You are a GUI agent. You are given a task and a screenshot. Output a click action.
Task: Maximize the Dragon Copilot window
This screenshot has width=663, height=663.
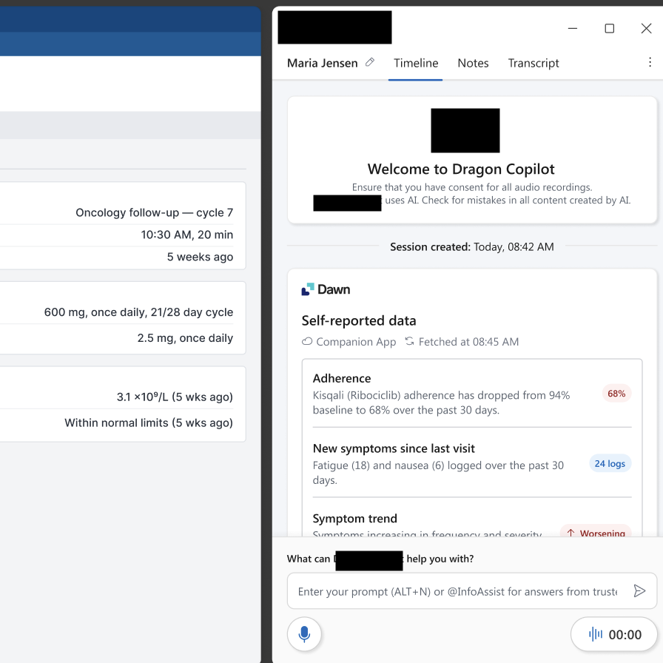point(609,28)
